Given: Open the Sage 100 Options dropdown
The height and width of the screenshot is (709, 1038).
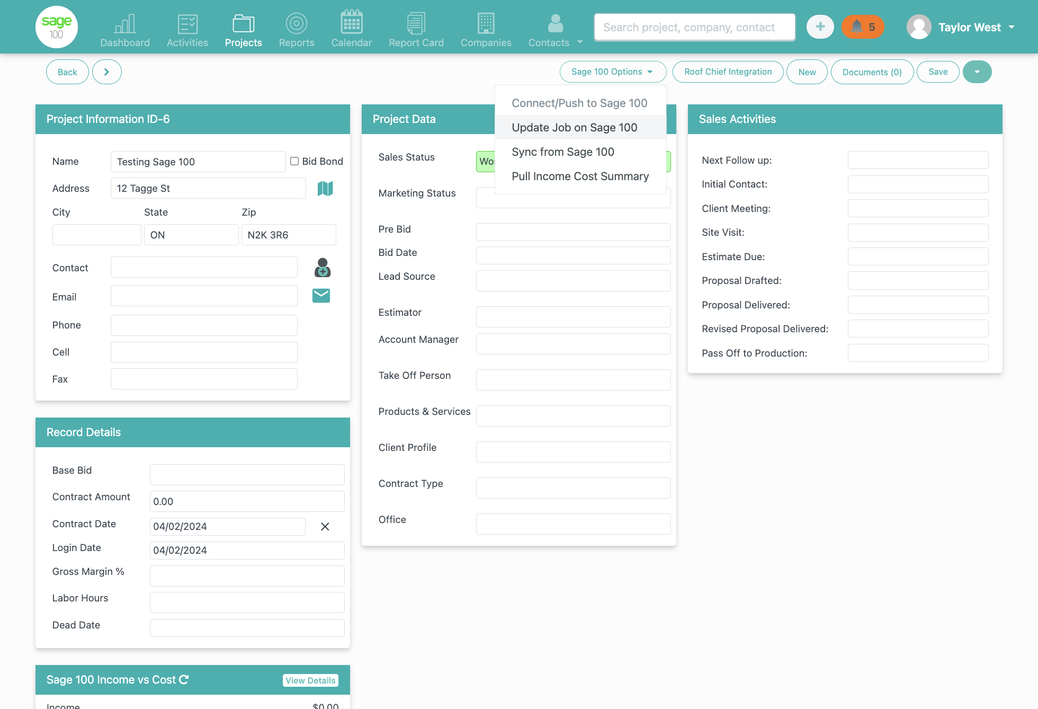Looking at the screenshot, I should pyautogui.click(x=613, y=72).
